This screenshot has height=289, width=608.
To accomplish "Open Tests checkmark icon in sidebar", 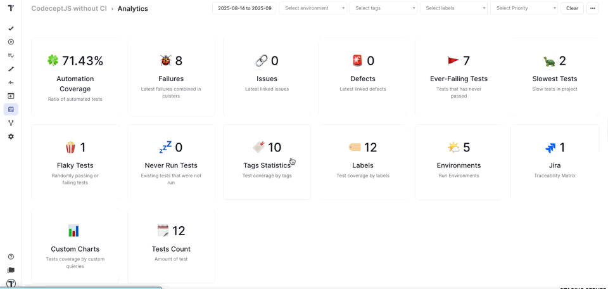I will (x=11, y=29).
